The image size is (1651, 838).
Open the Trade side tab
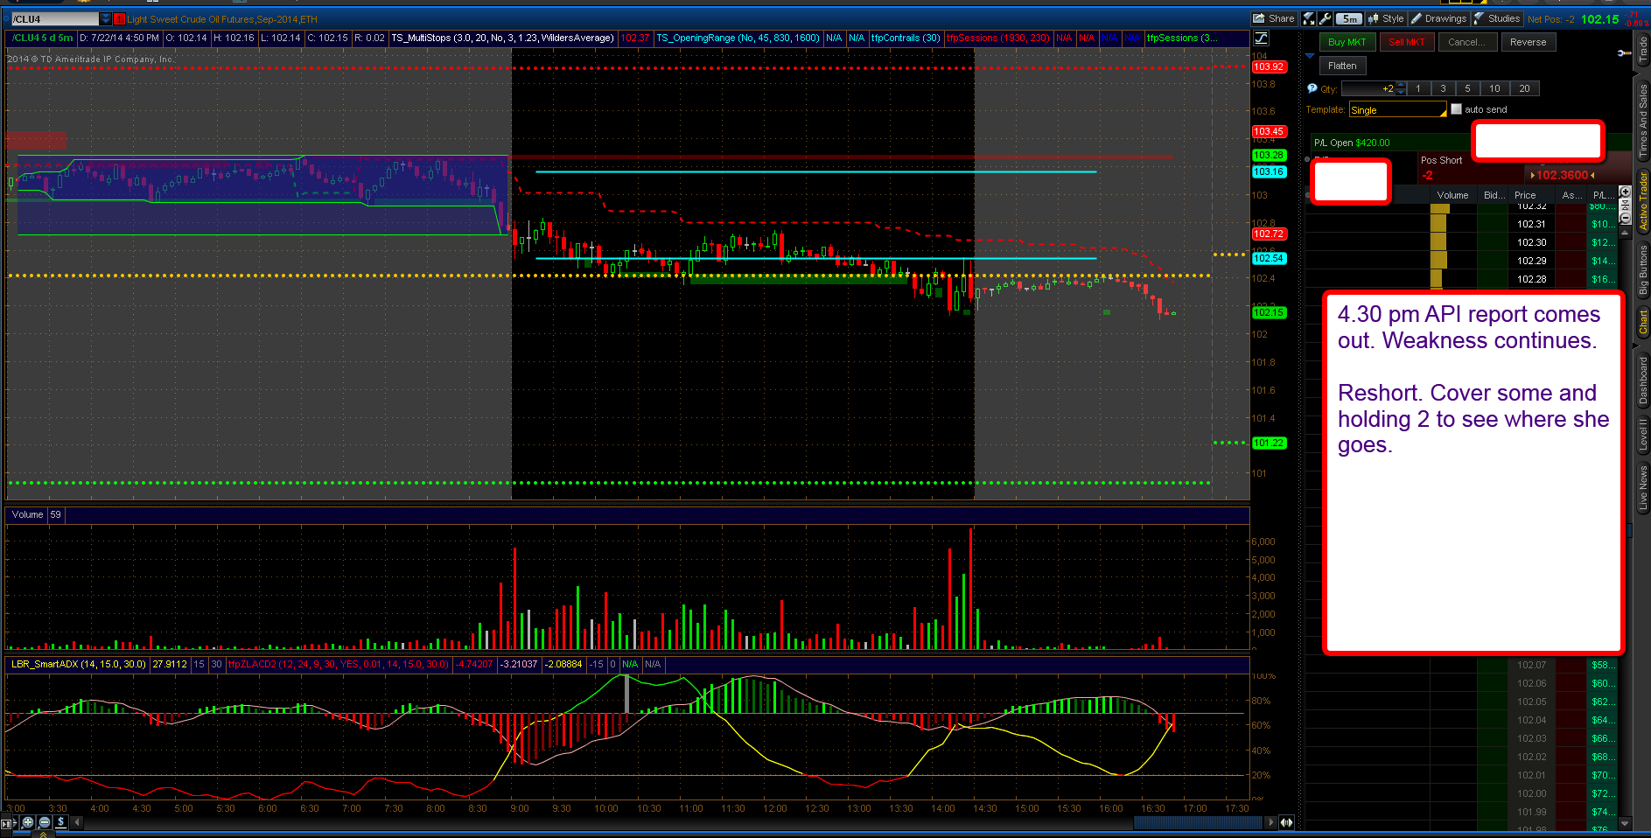pyautogui.click(x=1642, y=49)
